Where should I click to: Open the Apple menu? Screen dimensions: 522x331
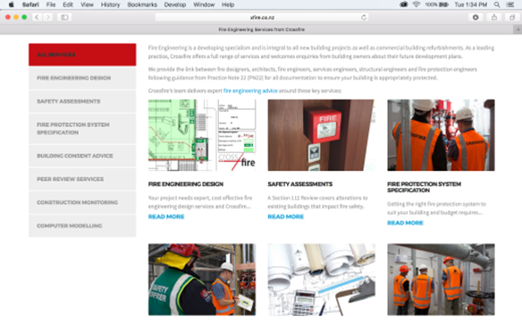(11, 4)
